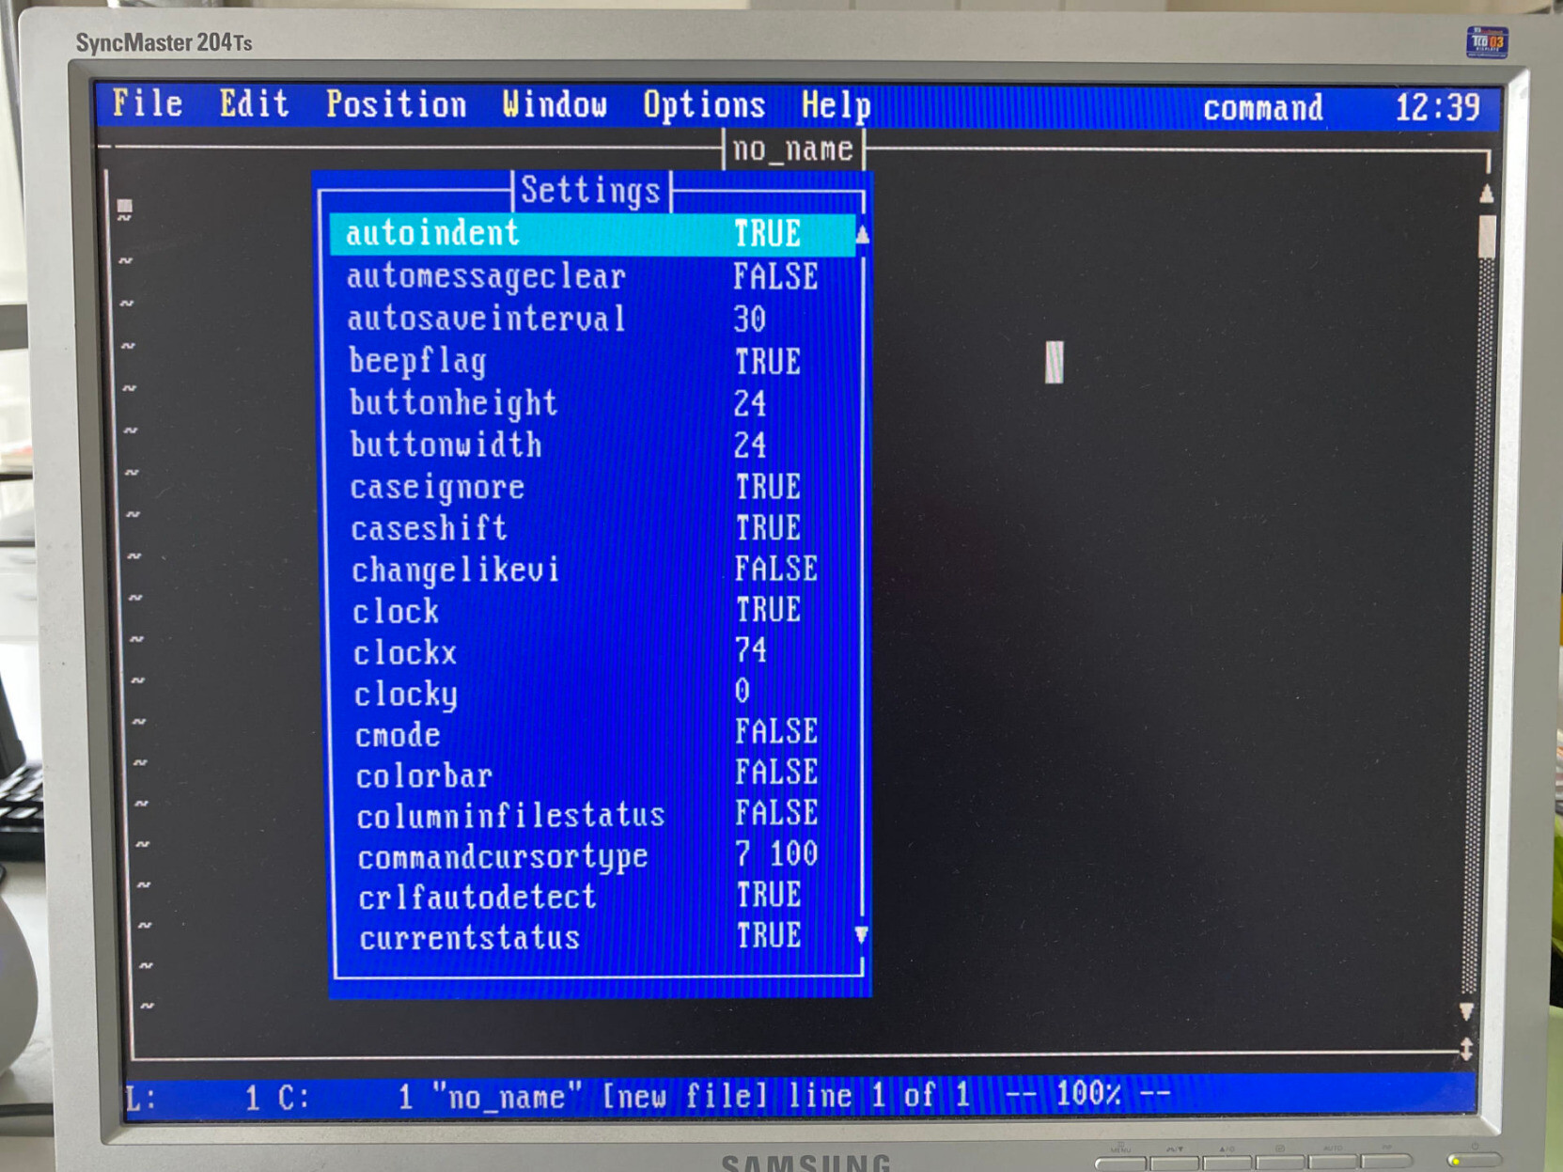Toggle the colorbar setting

[596, 774]
